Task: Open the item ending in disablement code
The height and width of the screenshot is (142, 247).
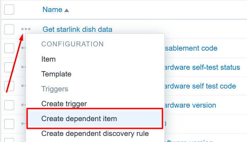Action: (191, 48)
